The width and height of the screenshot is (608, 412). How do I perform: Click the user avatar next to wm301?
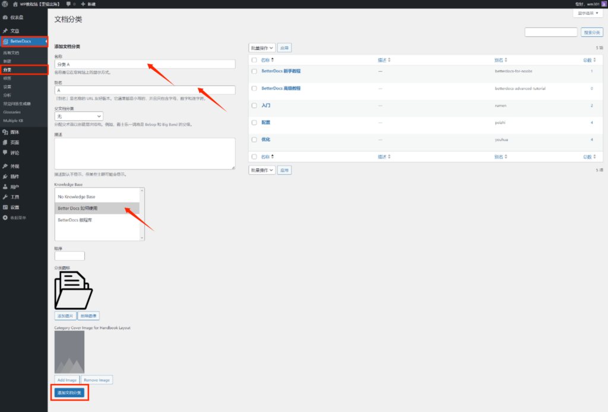coord(604,4)
